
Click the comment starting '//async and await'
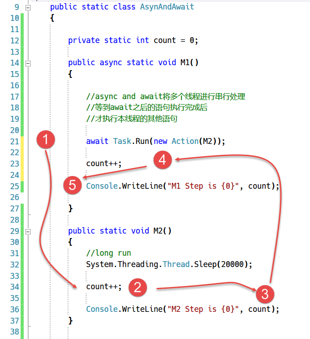pos(165,96)
